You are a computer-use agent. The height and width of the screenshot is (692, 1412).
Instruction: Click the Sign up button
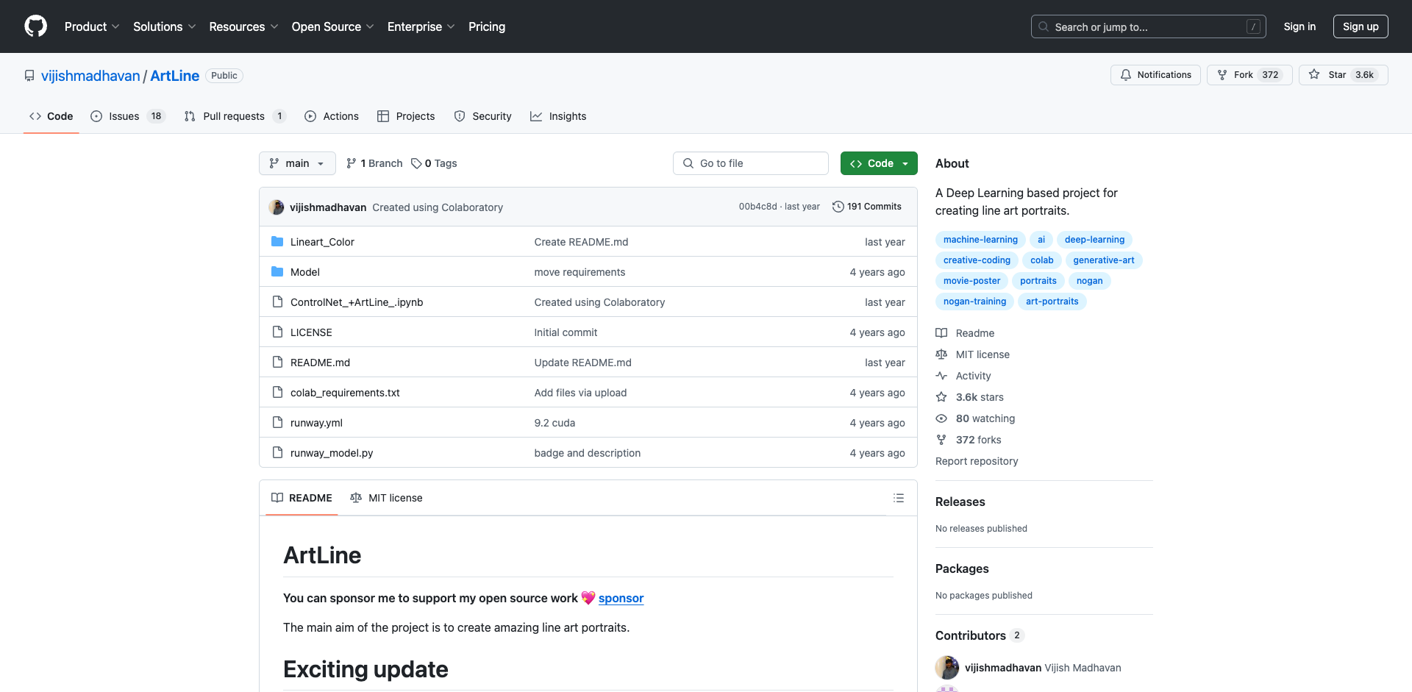tap(1361, 26)
